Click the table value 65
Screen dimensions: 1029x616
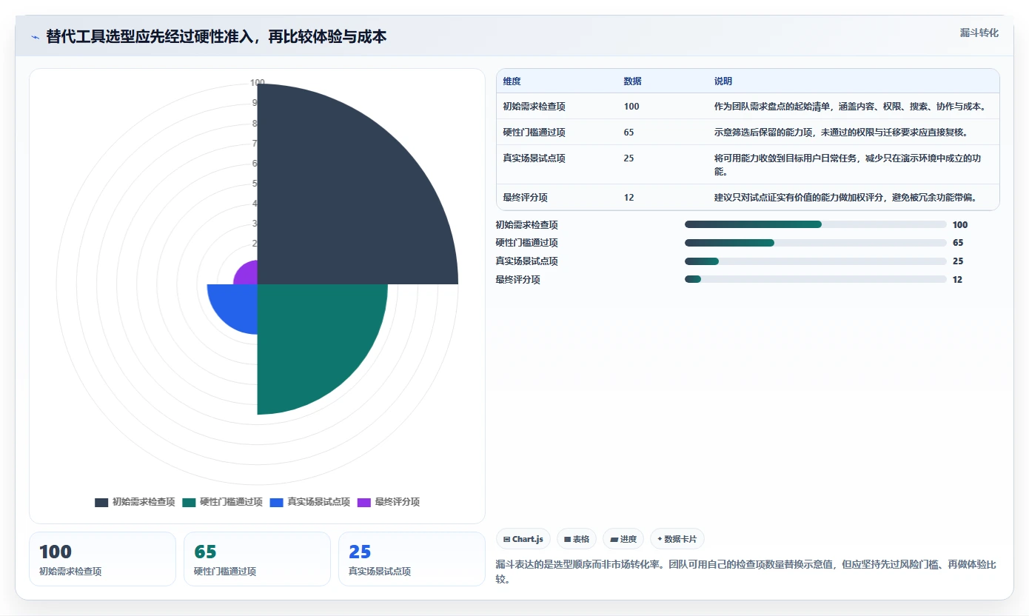pos(629,133)
